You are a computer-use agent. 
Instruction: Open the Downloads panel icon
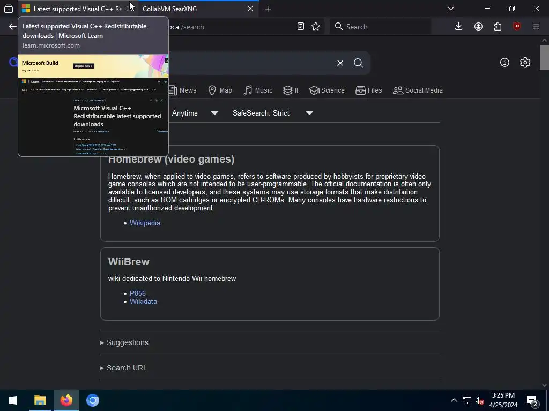point(459,27)
